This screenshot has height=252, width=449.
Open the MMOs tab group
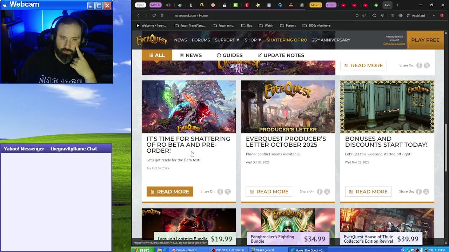(x=155, y=5)
